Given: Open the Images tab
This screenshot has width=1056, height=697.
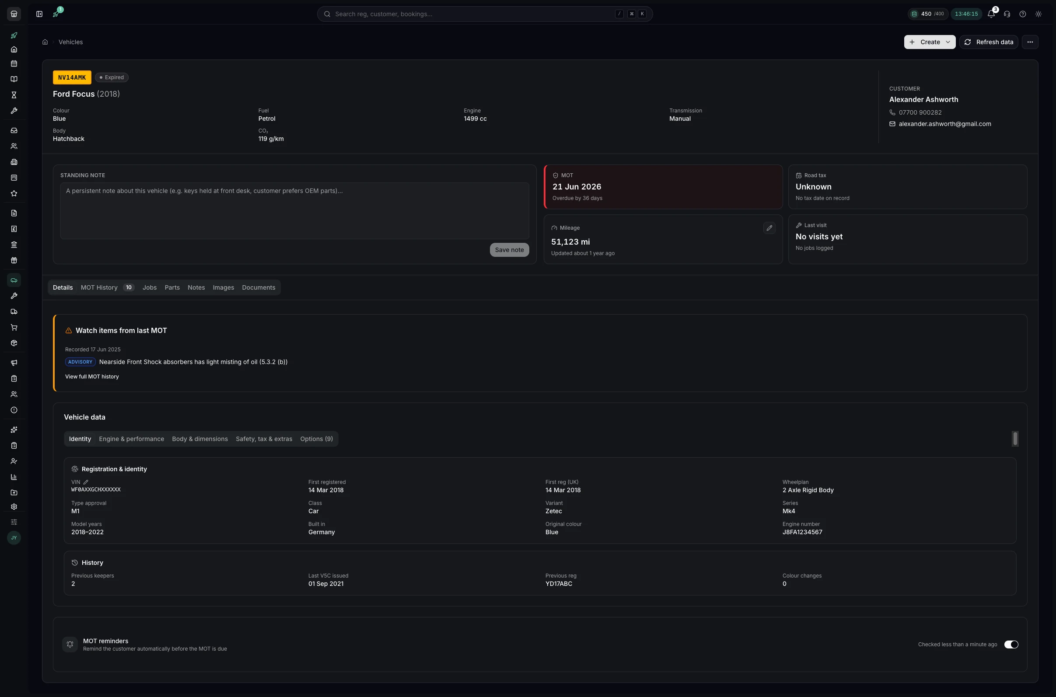Looking at the screenshot, I should click(x=223, y=287).
